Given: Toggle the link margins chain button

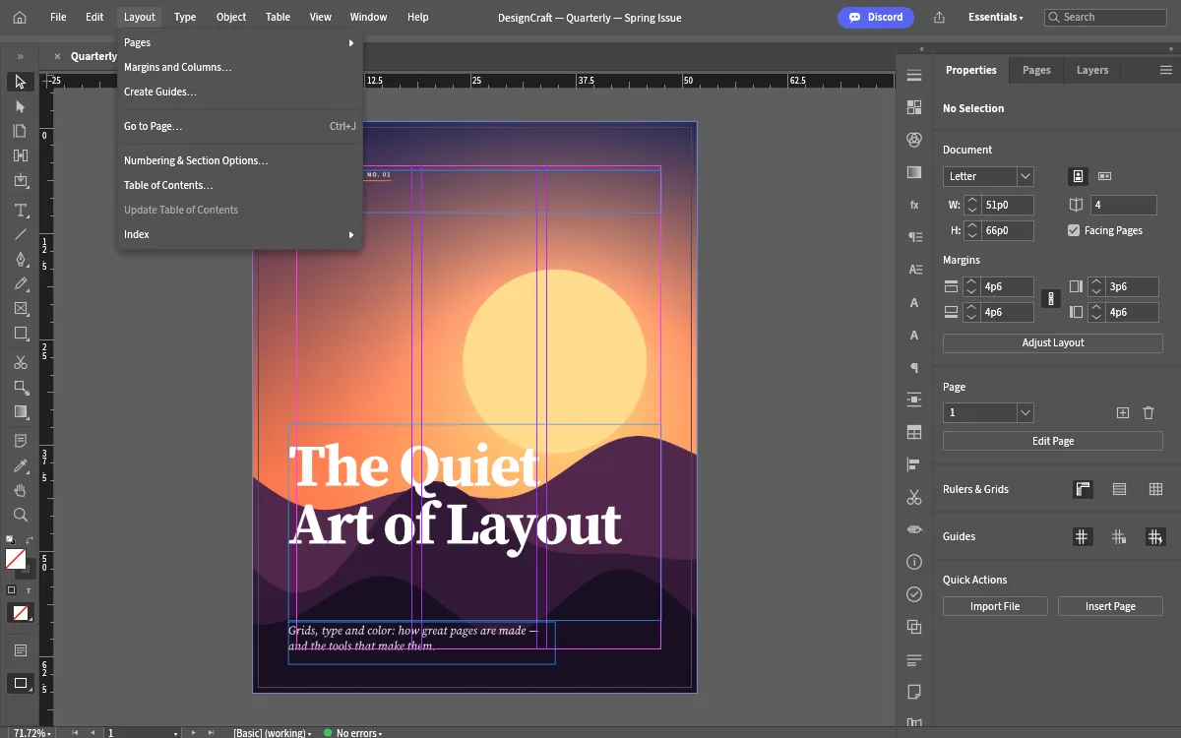Looking at the screenshot, I should click(x=1051, y=299).
